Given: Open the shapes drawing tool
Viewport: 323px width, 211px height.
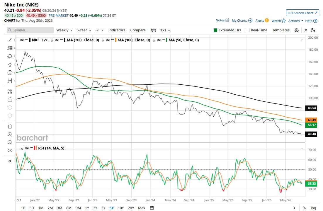Looking at the screenshot, I should pos(10,56).
